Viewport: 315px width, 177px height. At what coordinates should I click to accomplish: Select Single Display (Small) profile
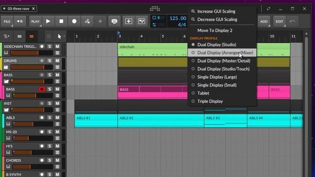(222, 85)
